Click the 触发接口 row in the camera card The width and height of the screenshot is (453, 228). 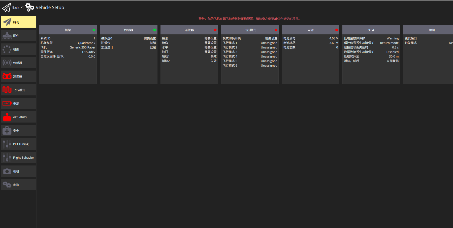click(429, 38)
